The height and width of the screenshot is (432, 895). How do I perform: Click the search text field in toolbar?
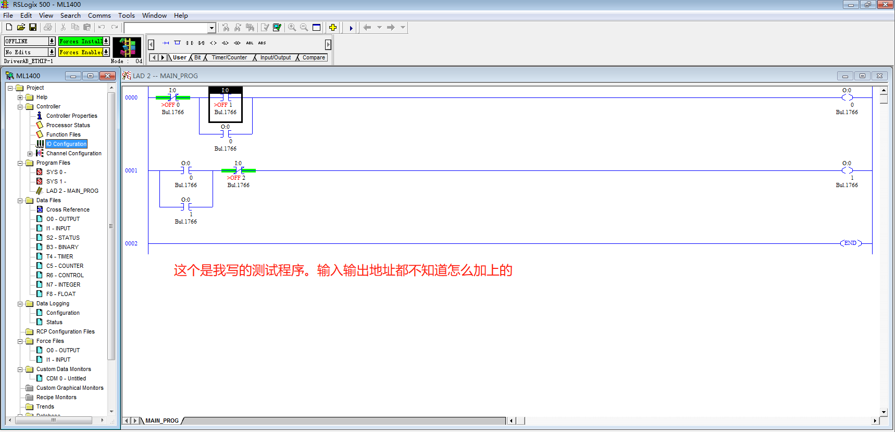[166, 28]
